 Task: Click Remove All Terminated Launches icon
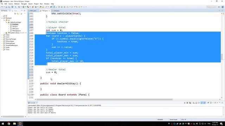tap(190, 103)
